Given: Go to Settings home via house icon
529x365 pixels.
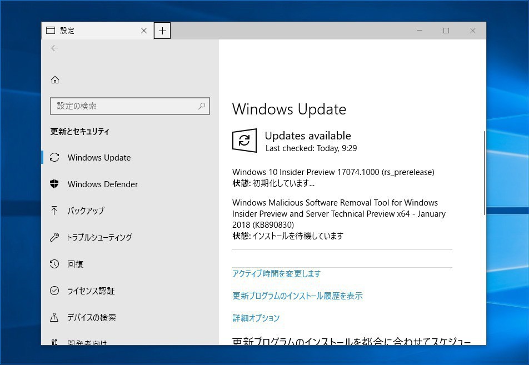Looking at the screenshot, I should 54,80.
